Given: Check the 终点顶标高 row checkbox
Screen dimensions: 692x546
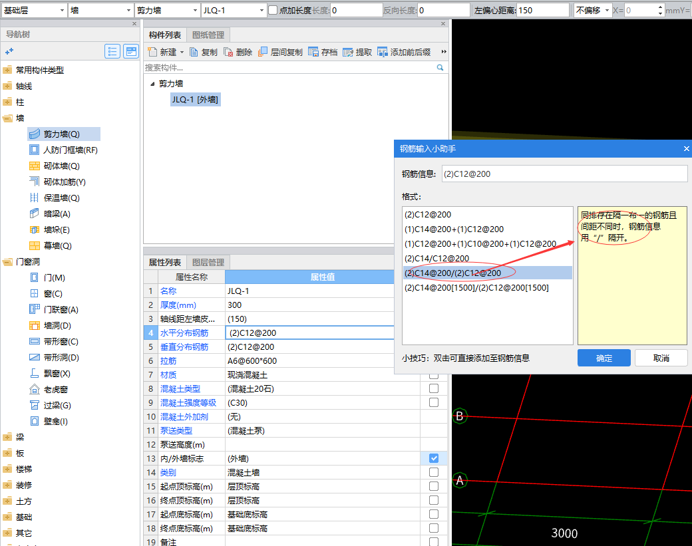Looking at the screenshot, I should tap(434, 500).
